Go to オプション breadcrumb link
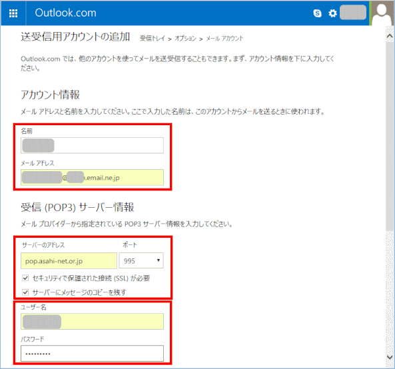395x369 pixels. (185, 38)
